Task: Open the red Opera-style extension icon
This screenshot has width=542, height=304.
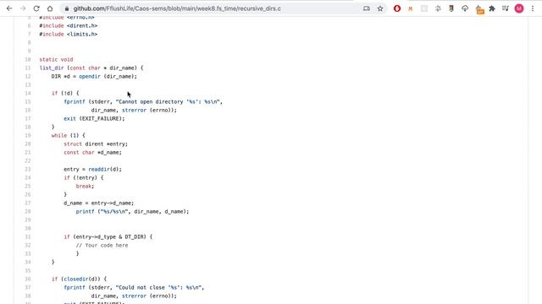Action: tap(397, 8)
